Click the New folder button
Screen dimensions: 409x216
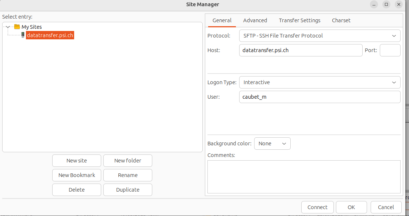click(x=127, y=161)
